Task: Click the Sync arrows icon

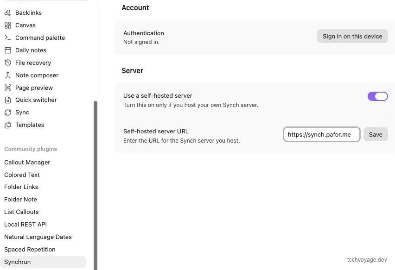Action: (8, 113)
